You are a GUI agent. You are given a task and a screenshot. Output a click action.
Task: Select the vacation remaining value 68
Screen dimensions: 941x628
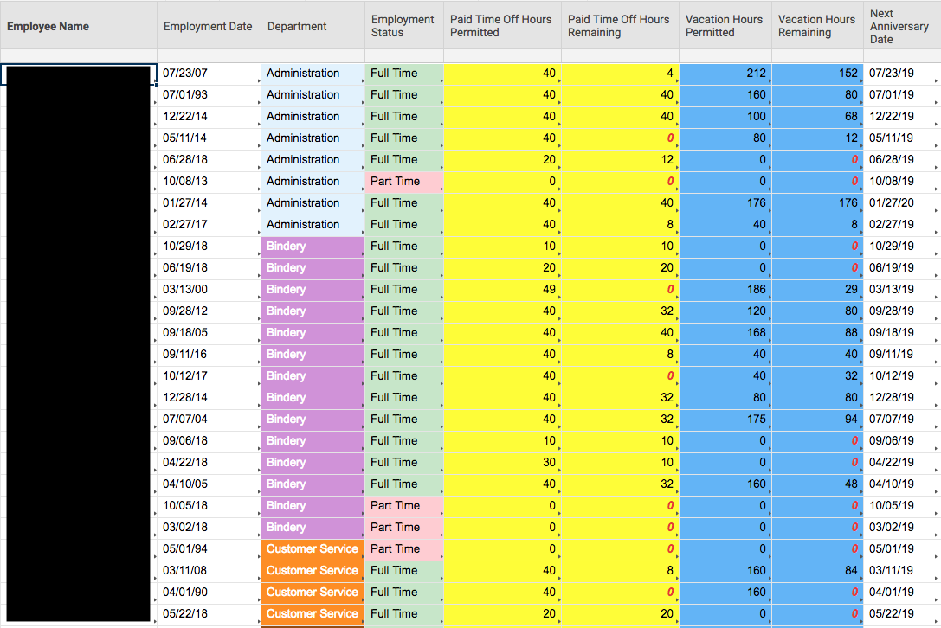[x=817, y=117]
